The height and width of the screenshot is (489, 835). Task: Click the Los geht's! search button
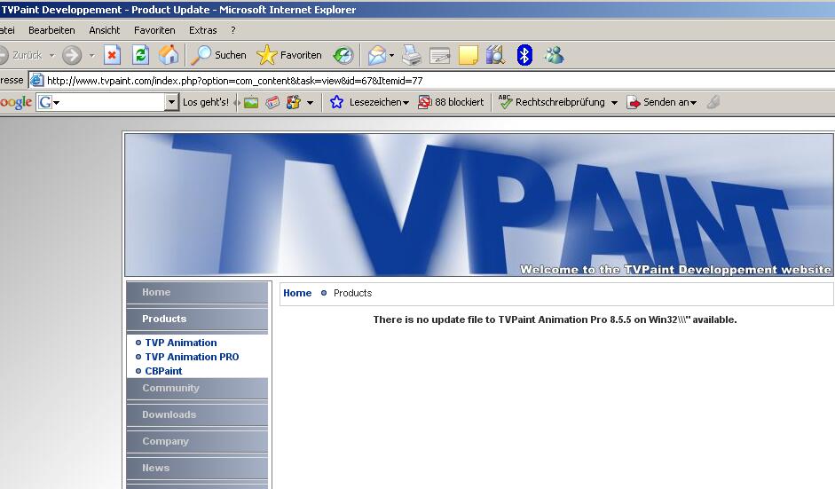206,102
